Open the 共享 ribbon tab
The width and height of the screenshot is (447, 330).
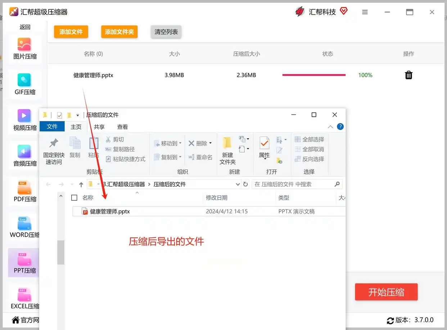point(99,126)
